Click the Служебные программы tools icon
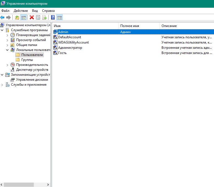Image resolution: width=214 pixels, height=187 pixels. (x=7, y=30)
